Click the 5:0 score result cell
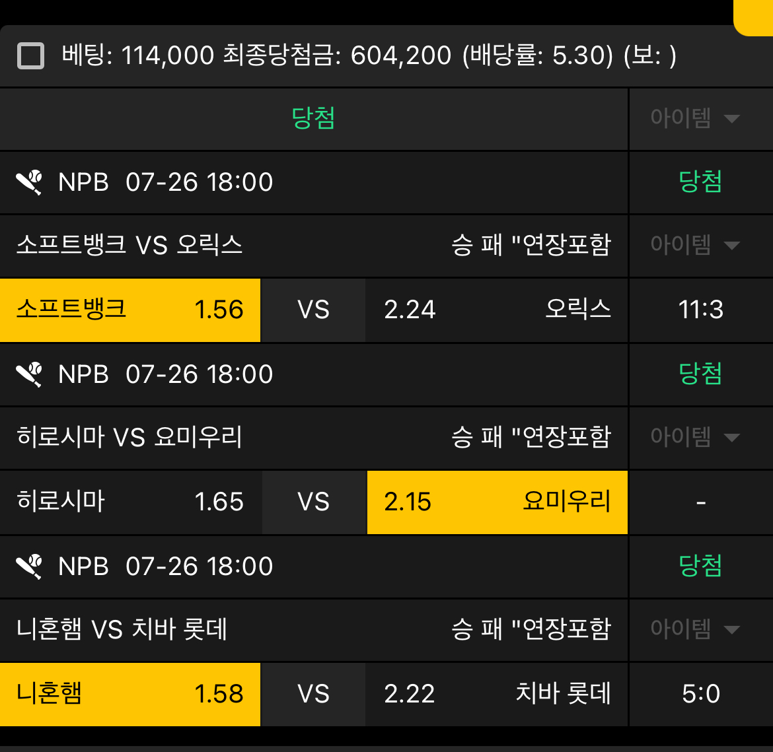Screen dimensions: 773x752 tap(701, 695)
